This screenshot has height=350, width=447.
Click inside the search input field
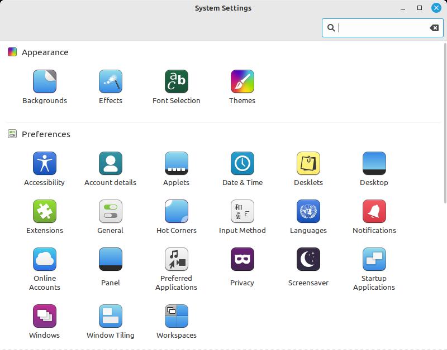(x=382, y=28)
